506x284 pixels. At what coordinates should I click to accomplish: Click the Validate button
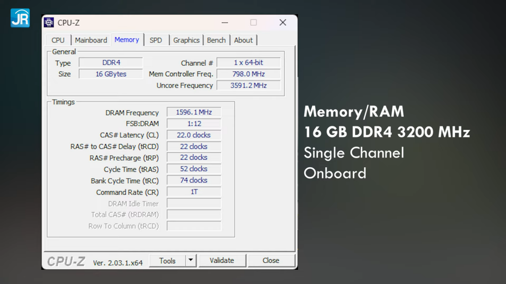tap(222, 260)
